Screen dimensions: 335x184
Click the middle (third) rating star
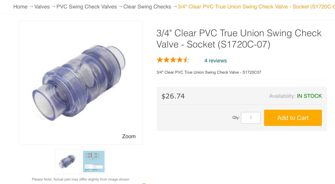[173, 60]
